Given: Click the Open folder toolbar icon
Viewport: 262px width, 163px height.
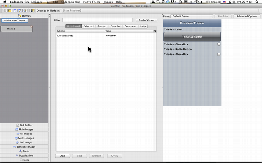Looking at the screenshot, I should [x=10, y=11].
